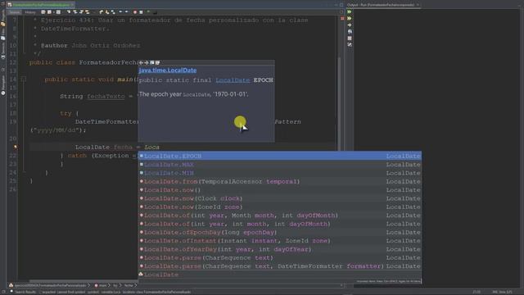The width and height of the screenshot is (524, 295).
Task: Select LocalDate.of with int month parameter
Action: (x=280, y=224)
